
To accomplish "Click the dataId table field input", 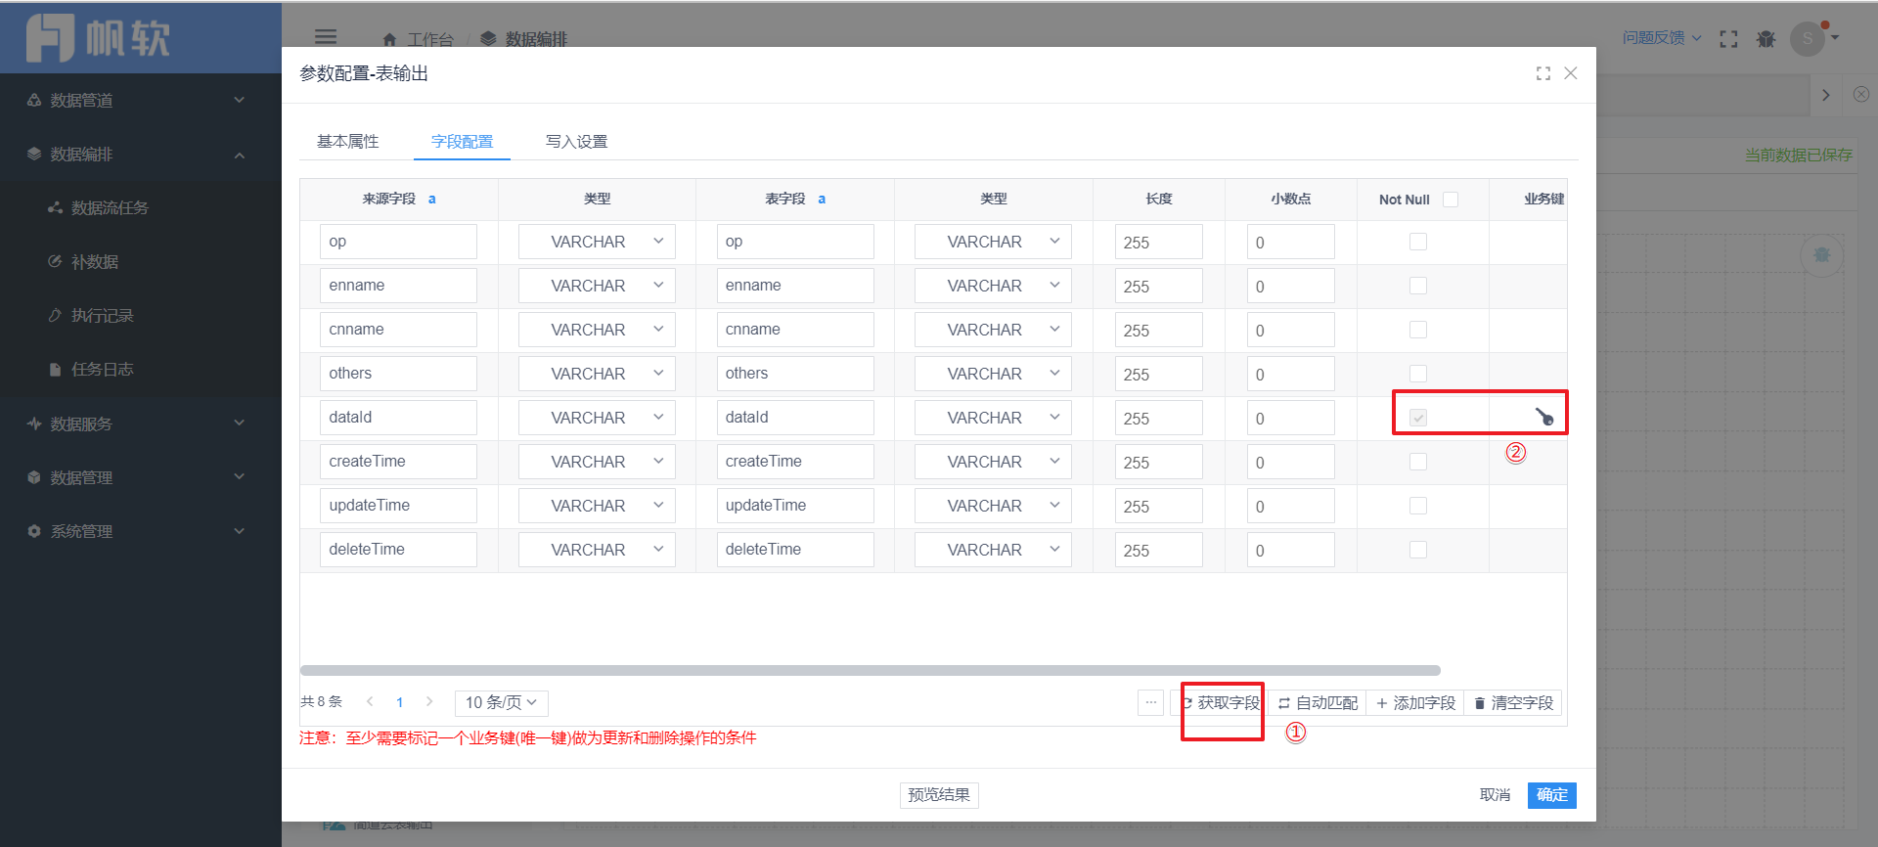I will click(x=794, y=418).
